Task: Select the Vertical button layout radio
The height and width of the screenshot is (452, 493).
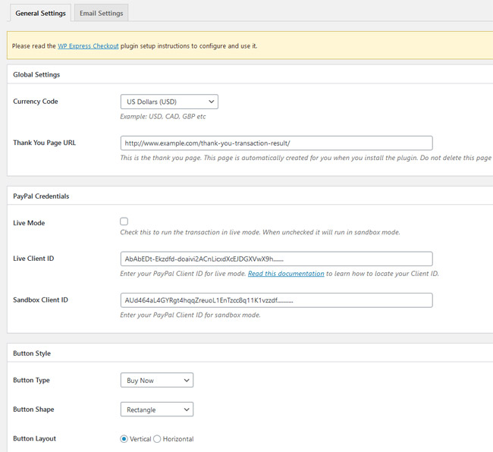Action: click(x=125, y=439)
